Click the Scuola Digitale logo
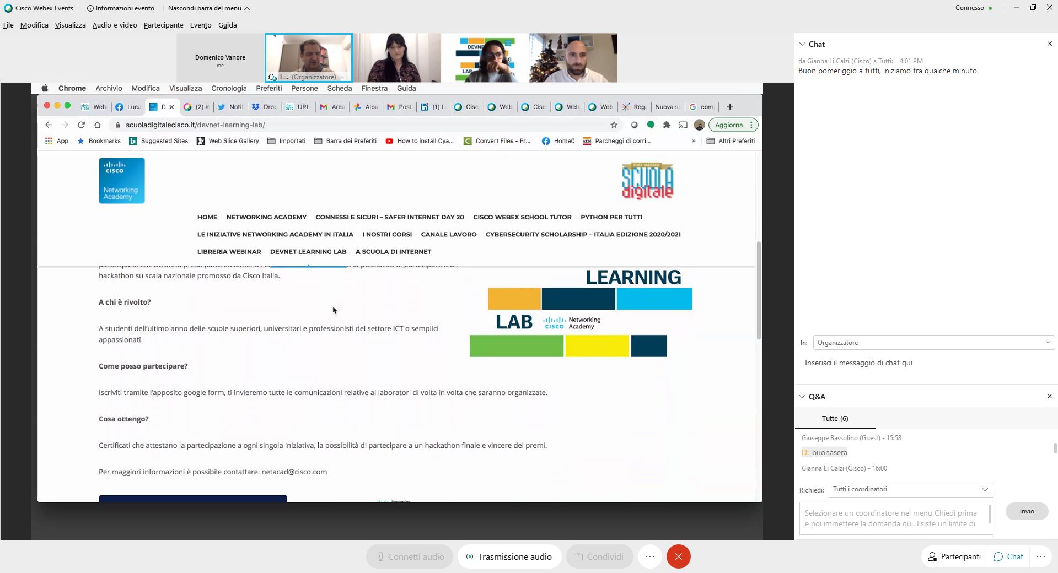Viewport: 1058px width, 573px height. click(x=648, y=181)
